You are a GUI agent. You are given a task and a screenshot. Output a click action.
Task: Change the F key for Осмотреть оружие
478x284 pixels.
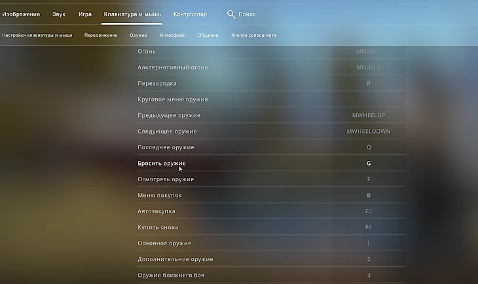pyautogui.click(x=368, y=179)
